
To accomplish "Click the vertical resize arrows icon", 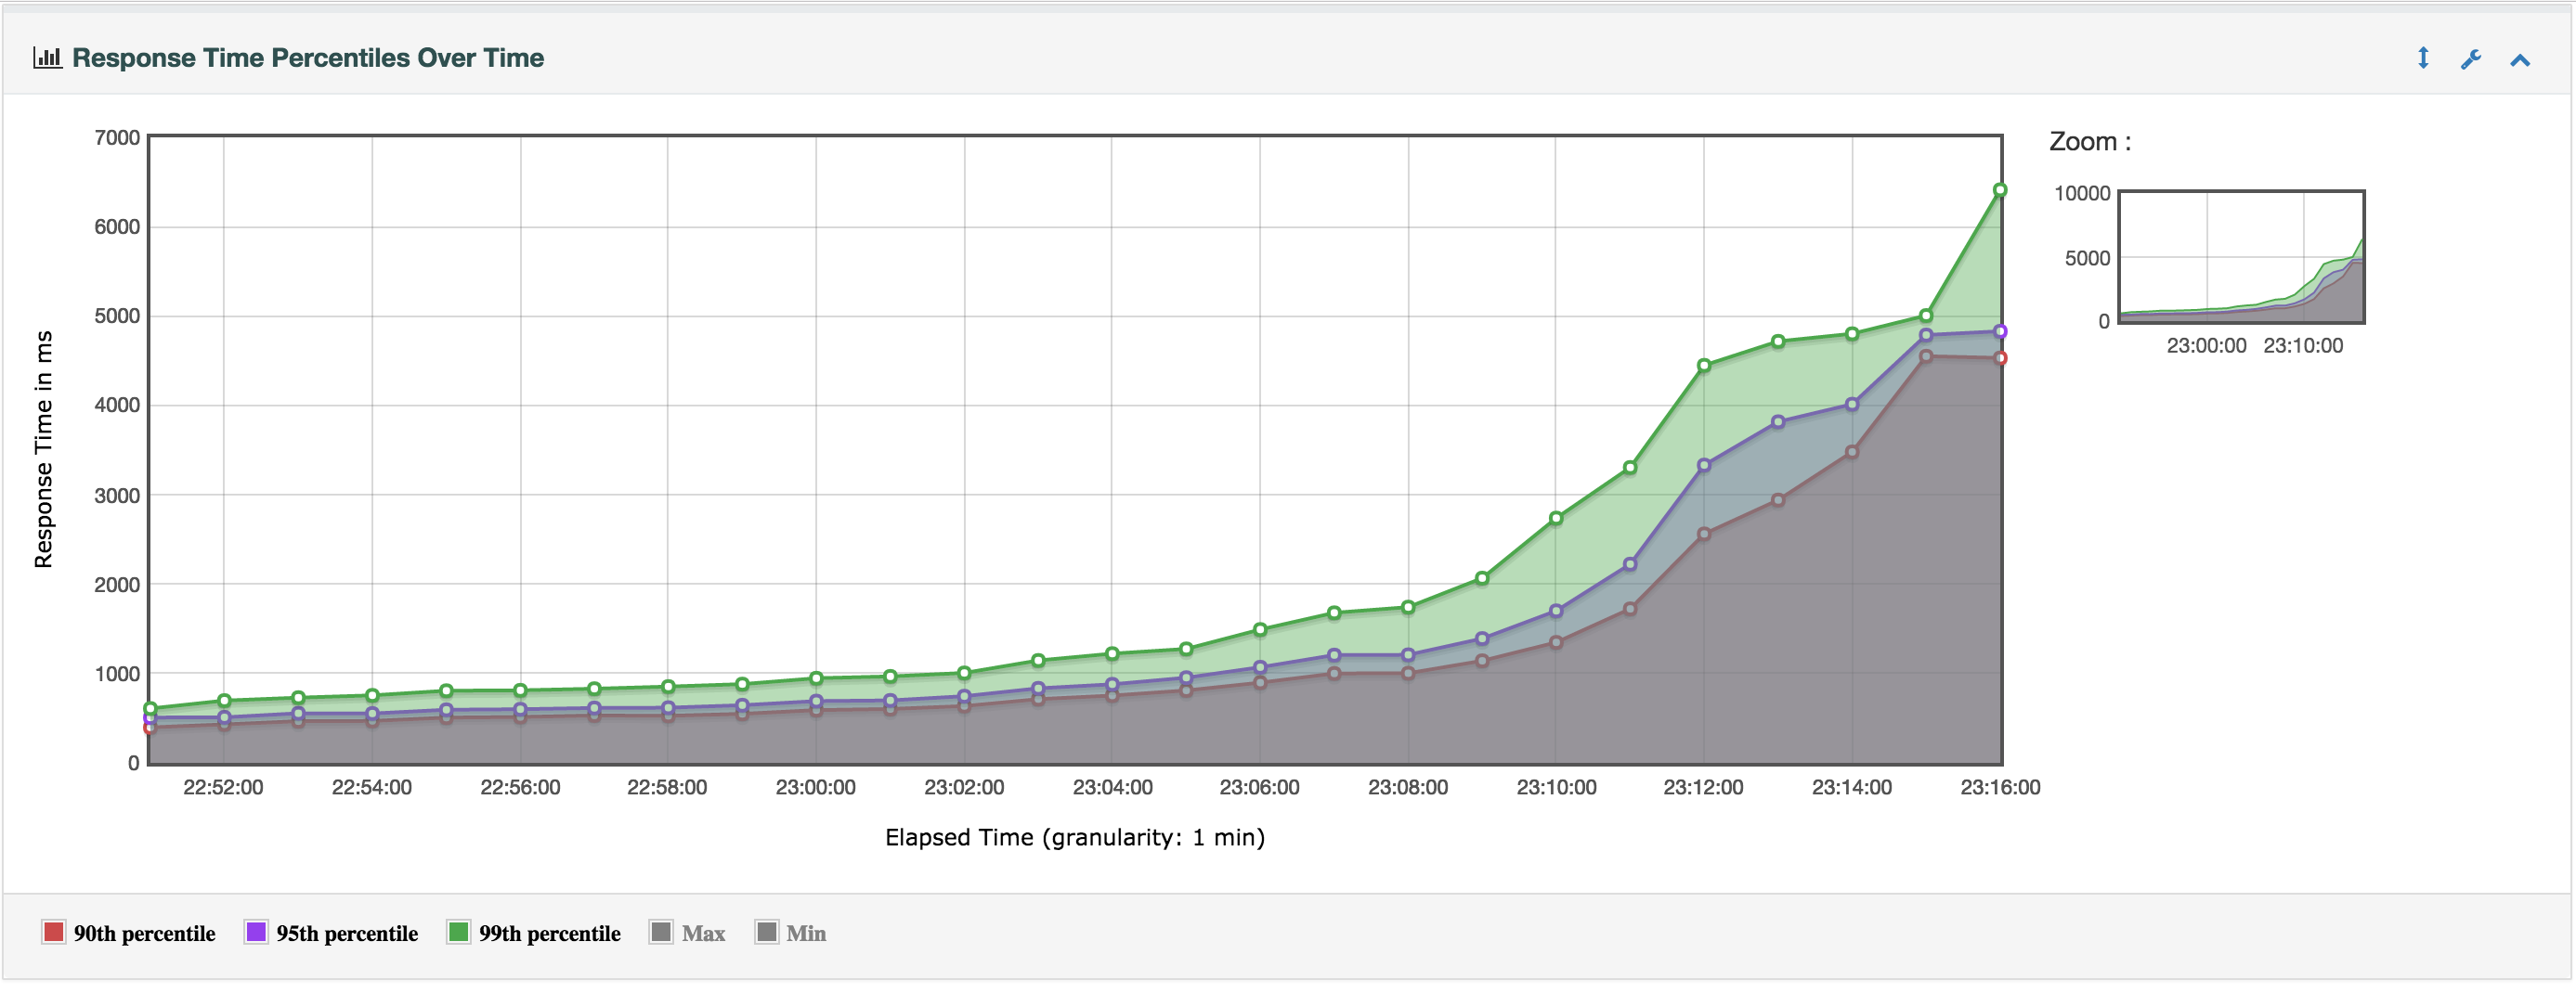I will pyautogui.click(x=2424, y=59).
